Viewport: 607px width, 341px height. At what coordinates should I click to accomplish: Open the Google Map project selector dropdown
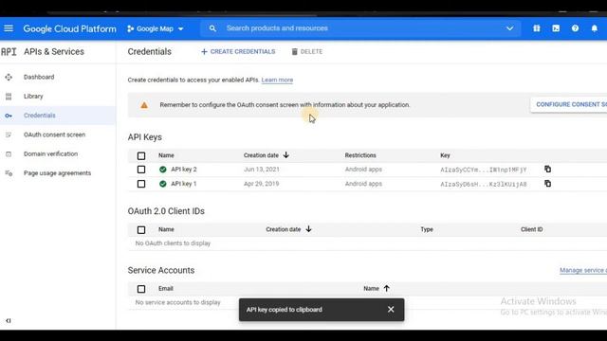[x=156, y=28]
